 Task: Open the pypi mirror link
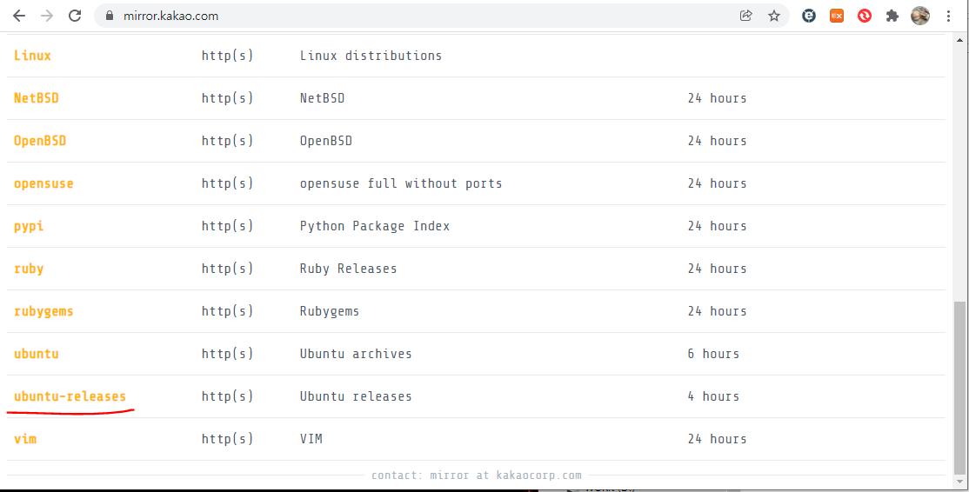(29, 226)
